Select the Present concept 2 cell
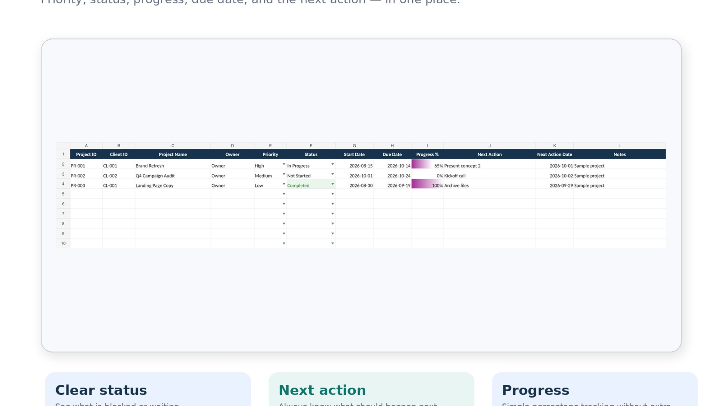722x406 pixels. click(490, 164)
